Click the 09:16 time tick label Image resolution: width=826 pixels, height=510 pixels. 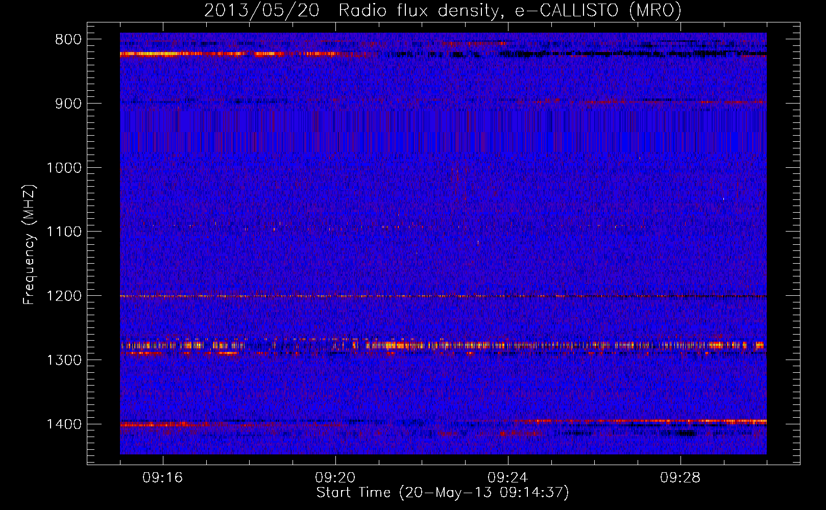pyautogui.click(x=163, y=478)
